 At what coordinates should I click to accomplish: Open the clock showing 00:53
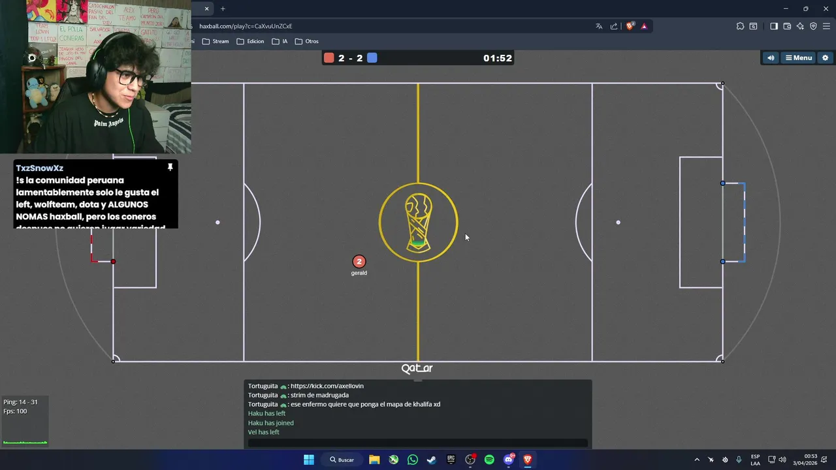pos(805,460)
